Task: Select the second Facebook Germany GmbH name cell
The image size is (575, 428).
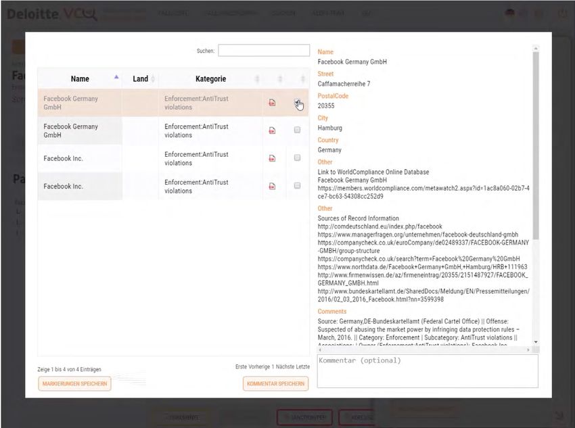Action: pyautogui.click(x=80, y=130)
